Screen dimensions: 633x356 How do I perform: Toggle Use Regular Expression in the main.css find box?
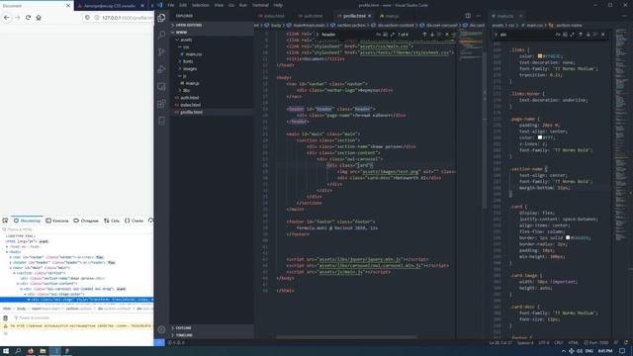[572, 35]
